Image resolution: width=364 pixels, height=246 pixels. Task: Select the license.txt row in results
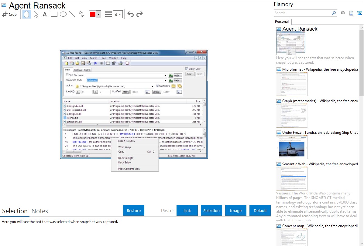(132, 118)
